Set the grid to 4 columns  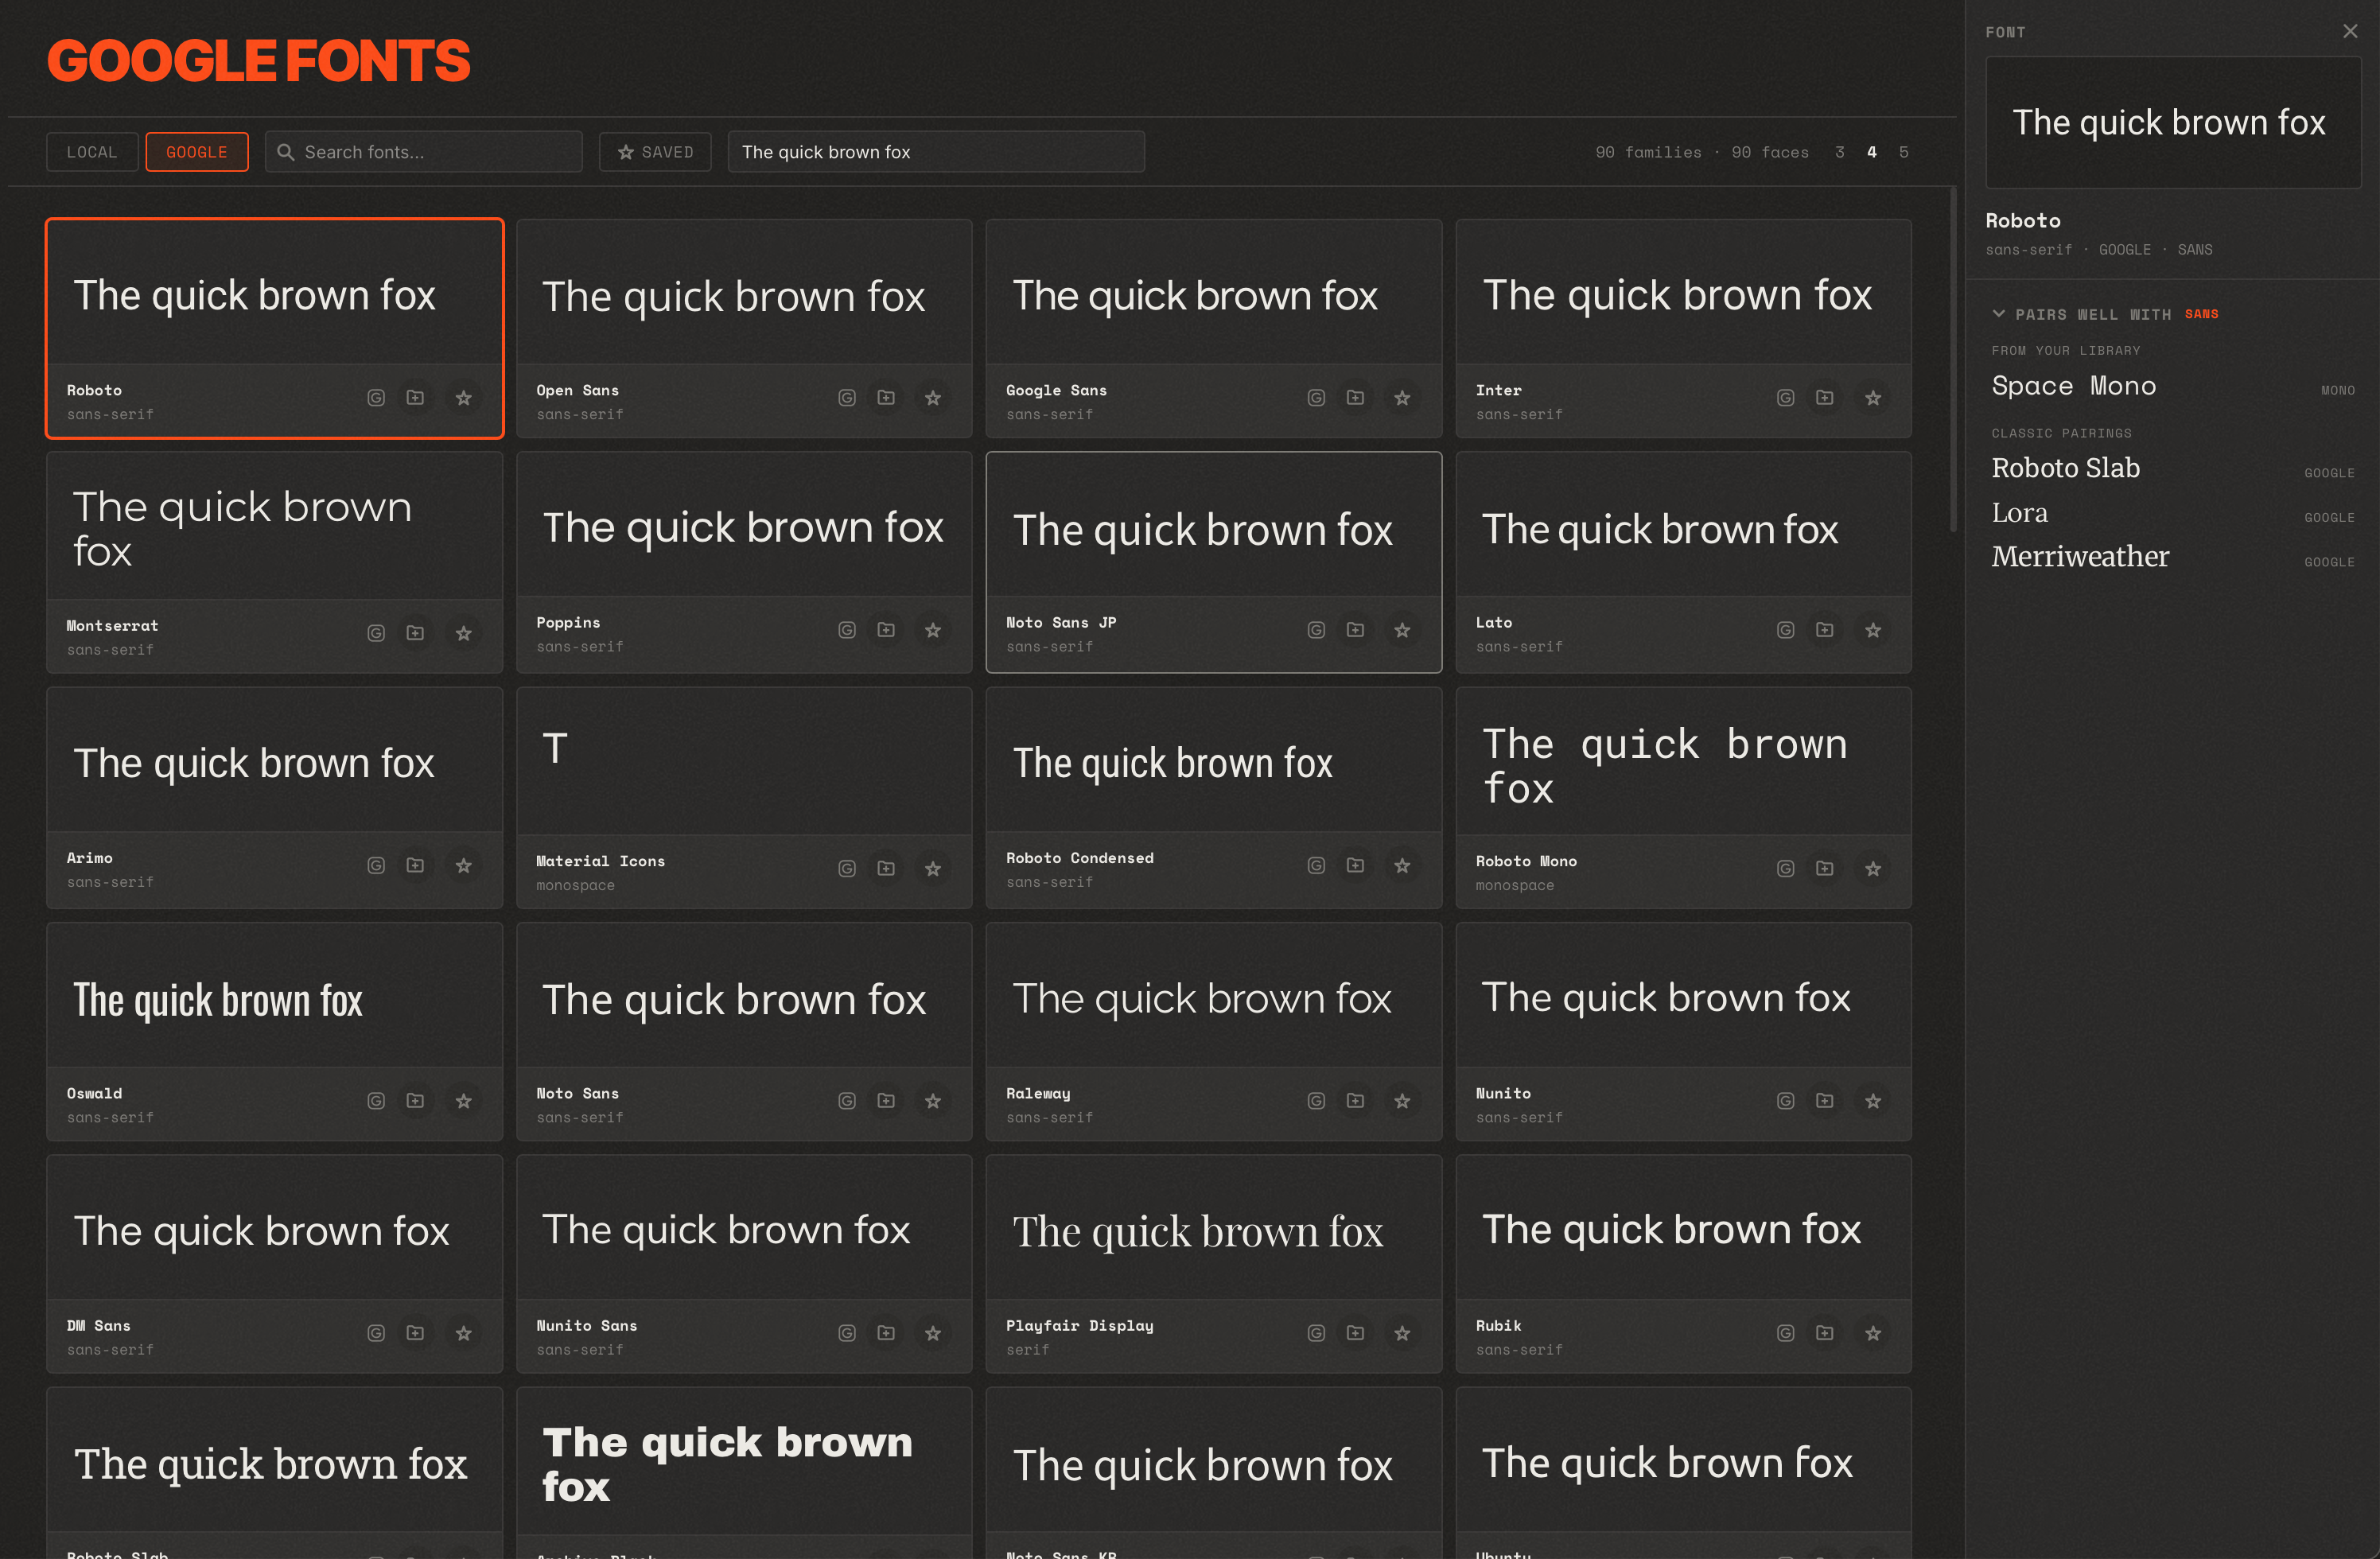tap(1872, 152)
